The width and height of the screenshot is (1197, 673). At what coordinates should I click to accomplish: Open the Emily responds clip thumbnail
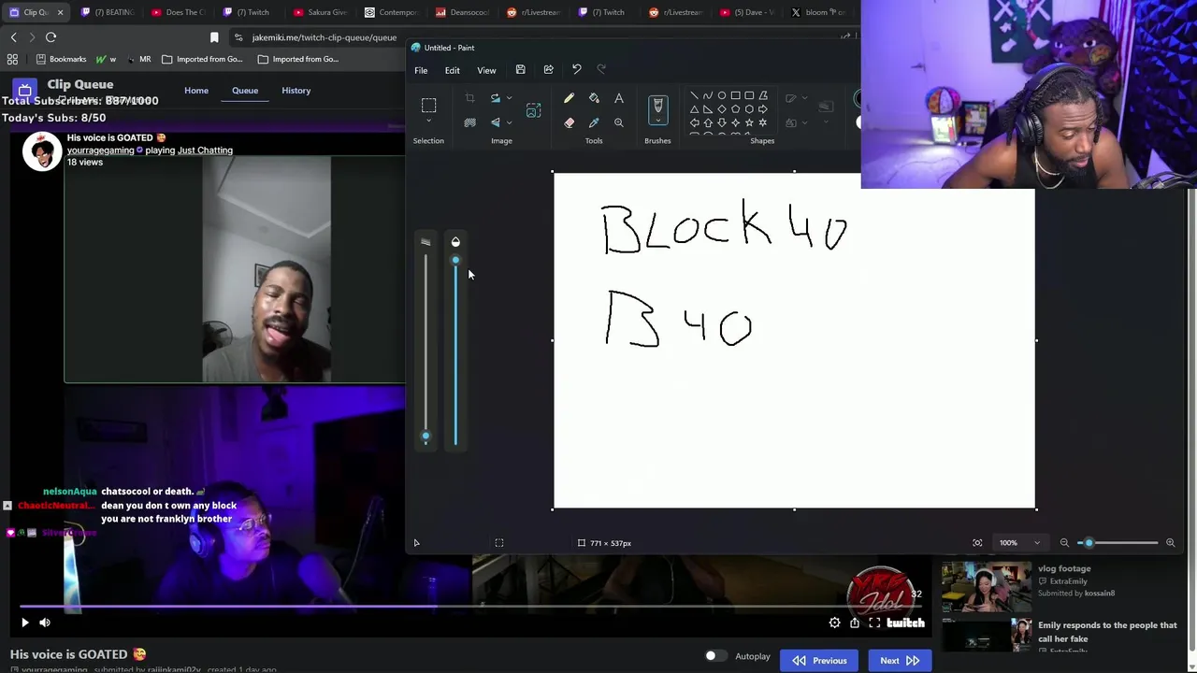point(986,635)
